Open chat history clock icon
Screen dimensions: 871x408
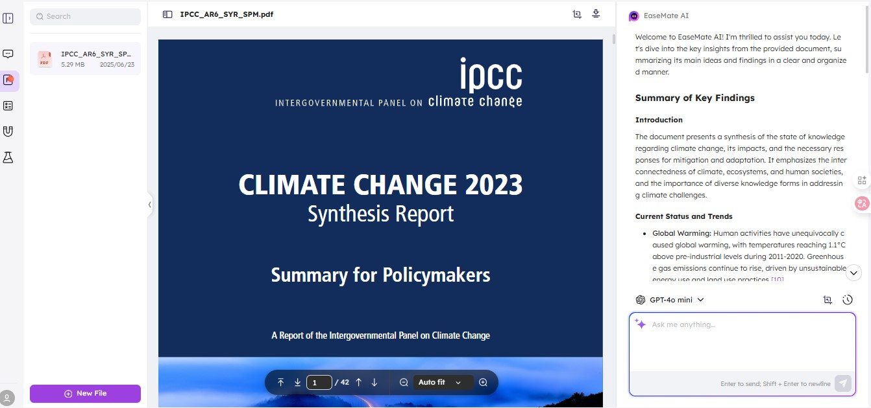click(847, 300)
